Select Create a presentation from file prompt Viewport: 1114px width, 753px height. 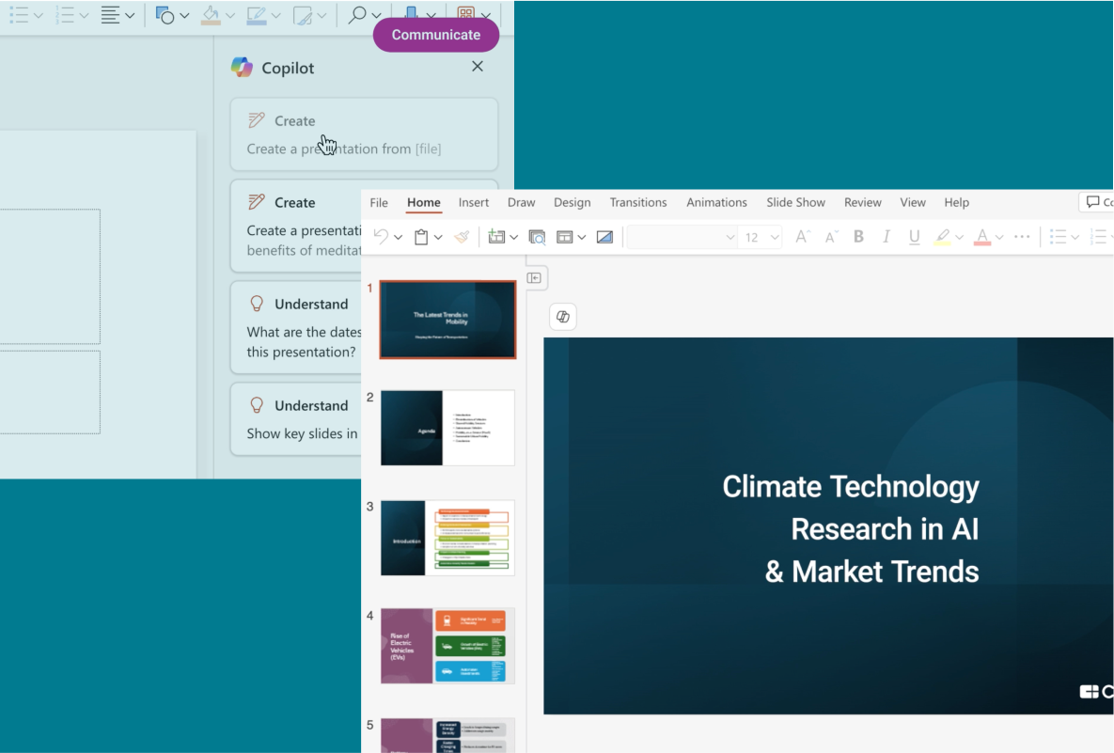(364, 134)
